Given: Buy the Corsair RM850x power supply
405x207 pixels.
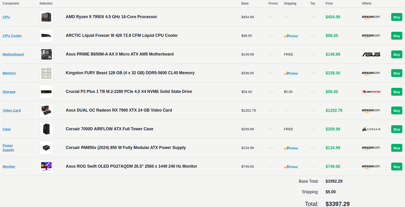Looking at the screenshot, I should pos(397,148).
